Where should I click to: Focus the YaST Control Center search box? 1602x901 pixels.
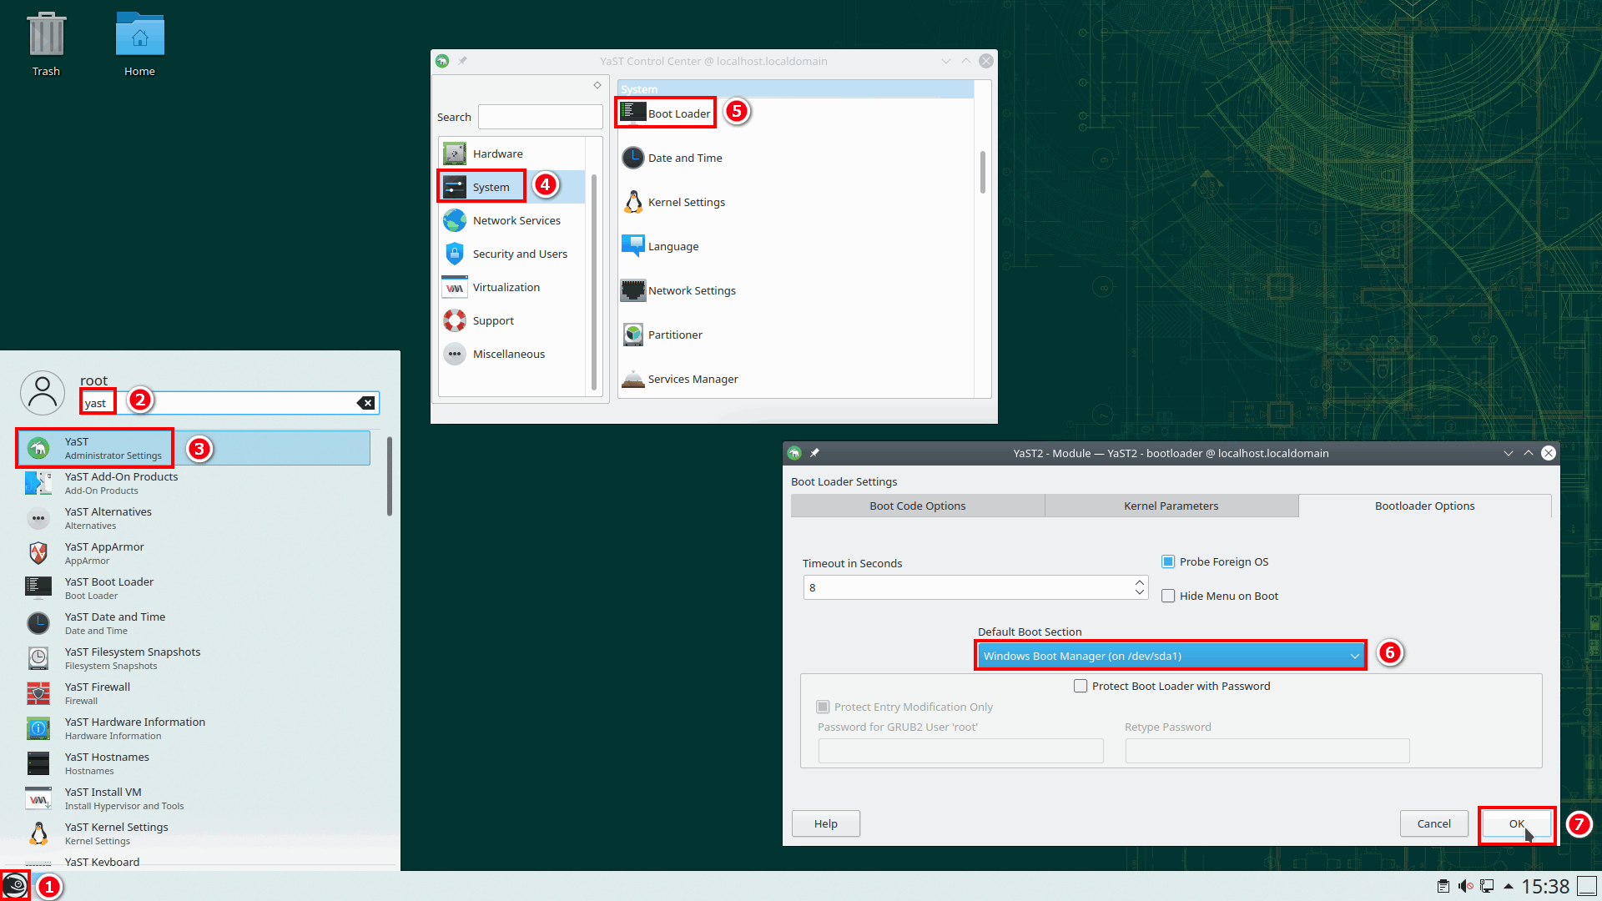click(541, 117)
